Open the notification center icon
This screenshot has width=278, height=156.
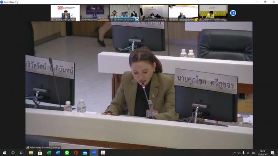click(273, 153)
